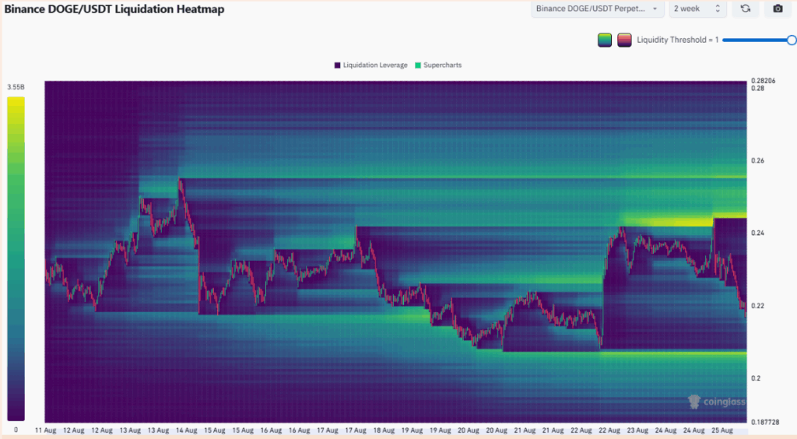The height and width of the screenshot is (439, 797).
Task: Open the 2 week time range selector
Action: [x=697, y=9]
